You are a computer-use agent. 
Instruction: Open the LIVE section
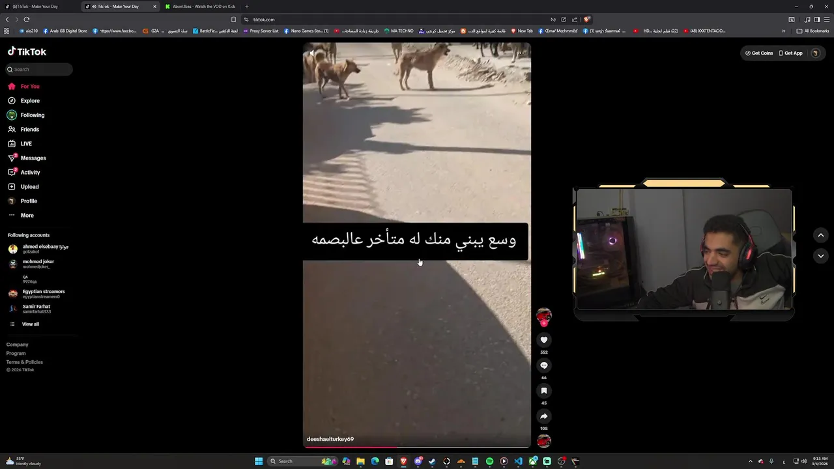[20, 143]
